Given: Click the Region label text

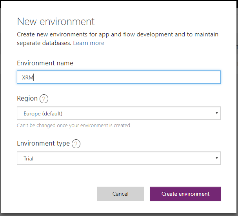Looking at the screenshot, I should coord(27,99).
